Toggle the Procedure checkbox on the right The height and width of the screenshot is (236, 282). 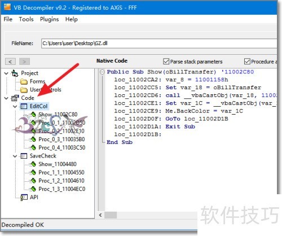[x=247, y=62]
